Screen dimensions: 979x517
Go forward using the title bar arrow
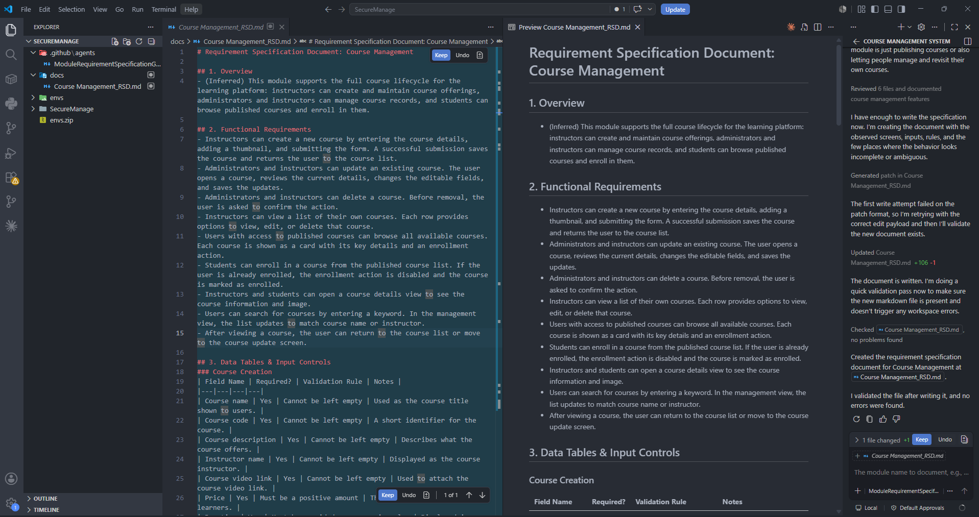(x=342, y=9)
